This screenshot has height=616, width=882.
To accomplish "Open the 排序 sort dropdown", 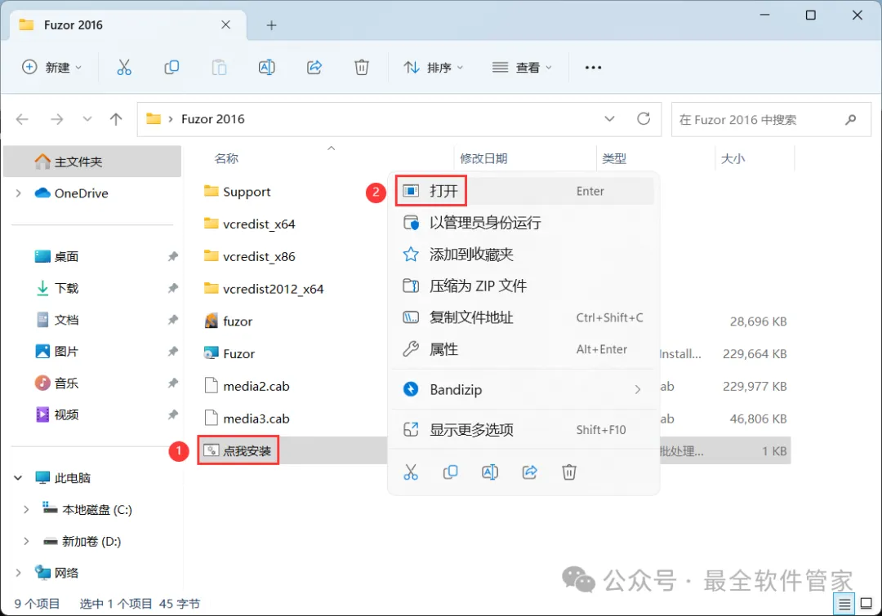I will (433, 68).
